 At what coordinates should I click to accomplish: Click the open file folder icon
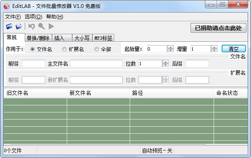tap(9, 26)
